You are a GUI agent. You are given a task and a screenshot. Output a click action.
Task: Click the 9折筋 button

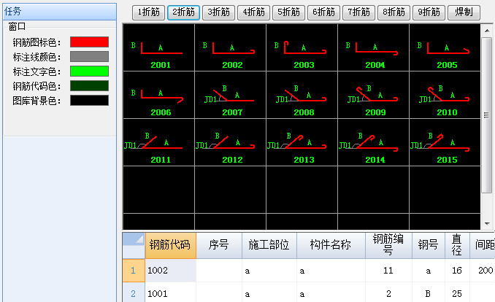pos(429,12)
